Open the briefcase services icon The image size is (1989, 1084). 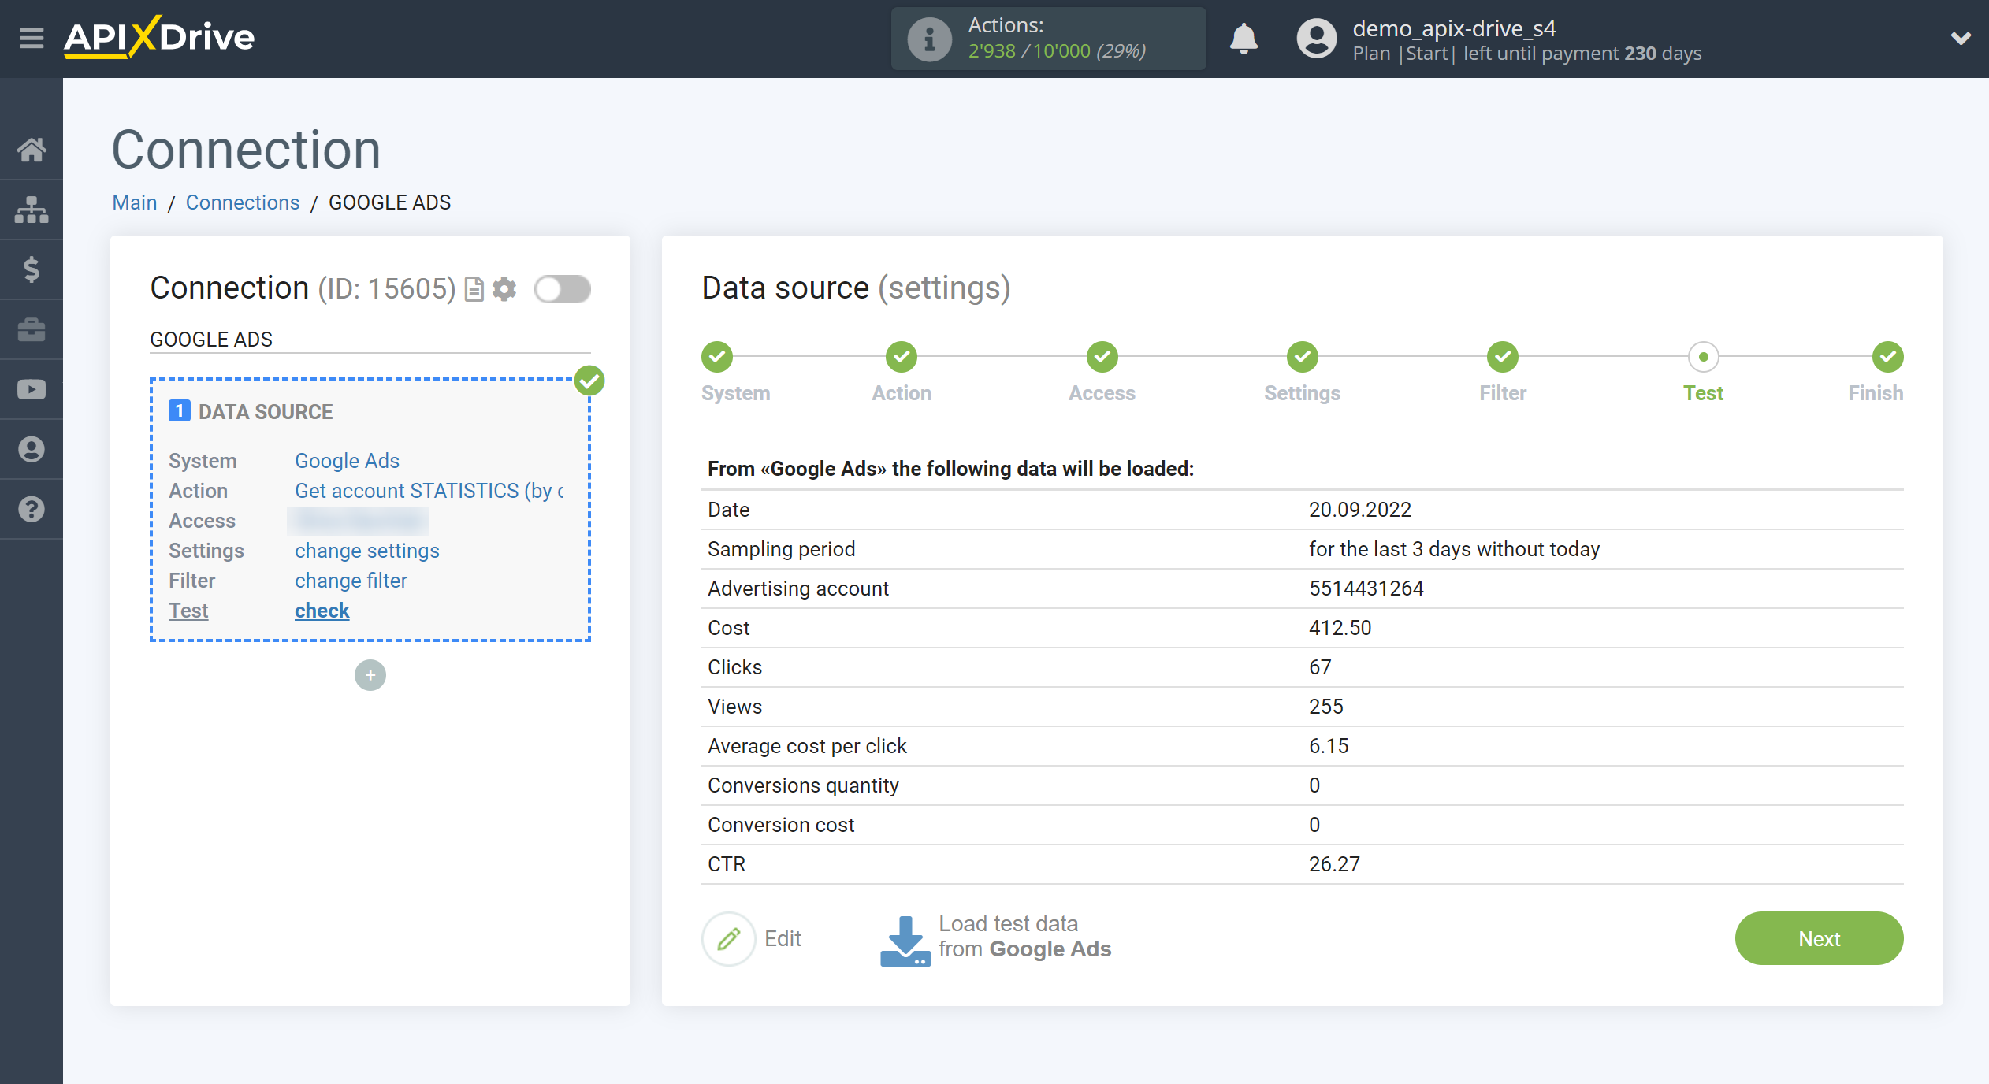(x=32, y=329)
